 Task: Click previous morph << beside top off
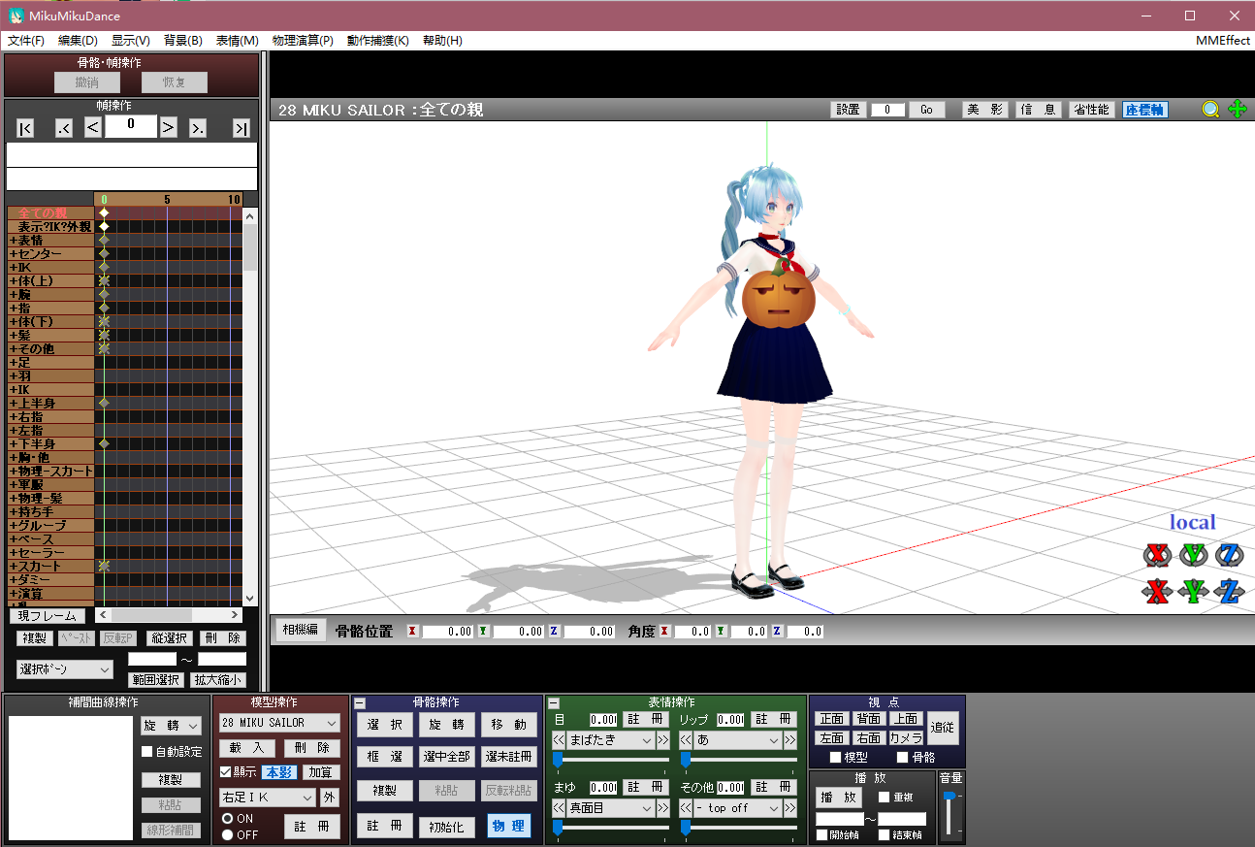[x=686, y=808]
